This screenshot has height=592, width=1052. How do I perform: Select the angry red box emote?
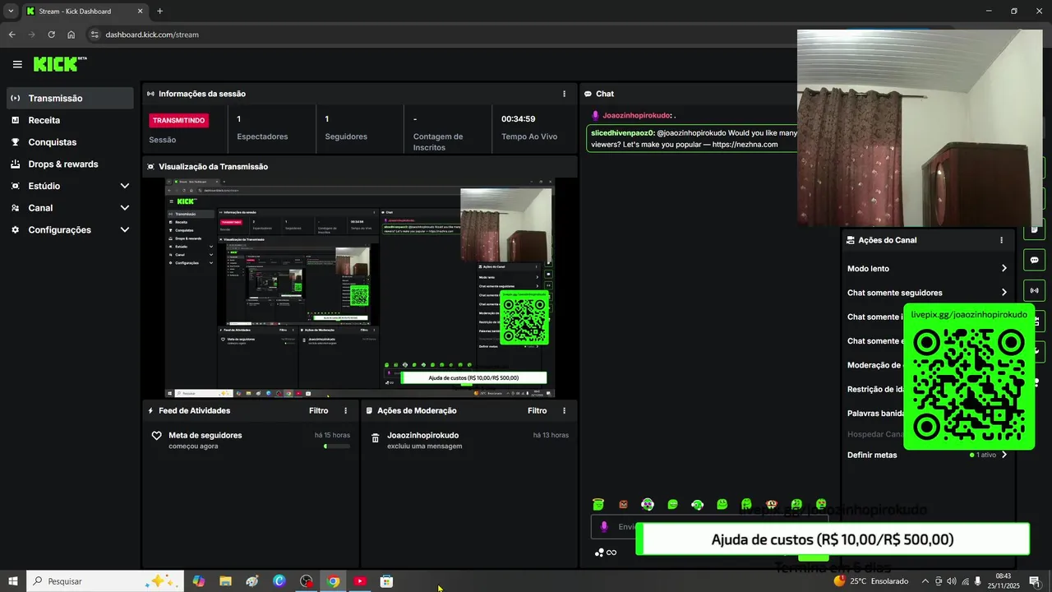pos(623,504)
